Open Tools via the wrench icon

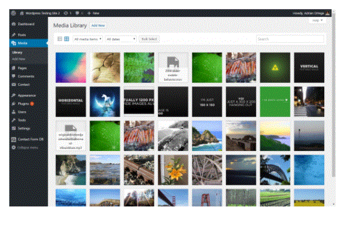click(x=14, y=120)
